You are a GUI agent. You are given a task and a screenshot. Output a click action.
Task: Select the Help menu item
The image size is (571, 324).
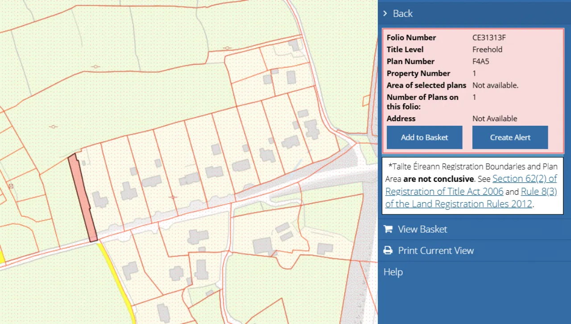(393, 272)
